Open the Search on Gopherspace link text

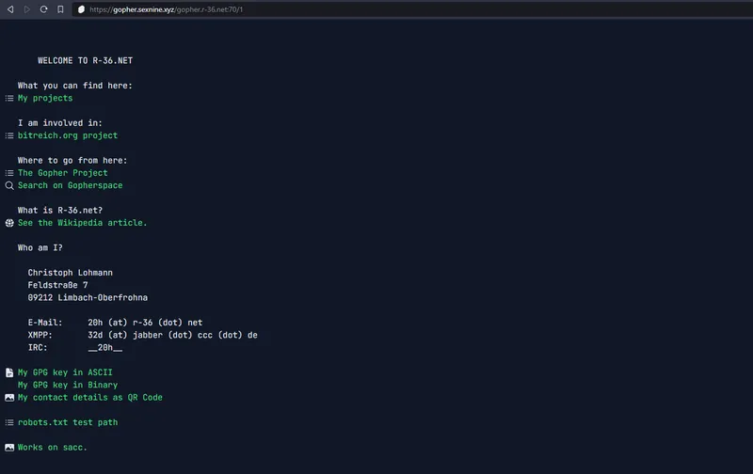[x=70, y=185]
